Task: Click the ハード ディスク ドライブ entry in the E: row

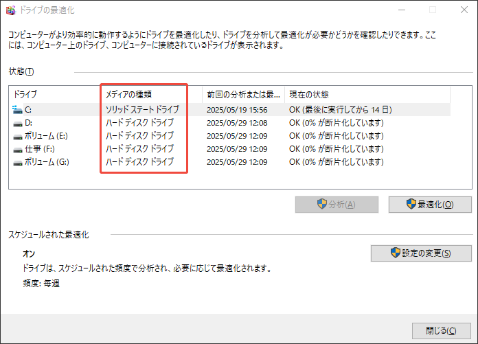Action: 139,135
